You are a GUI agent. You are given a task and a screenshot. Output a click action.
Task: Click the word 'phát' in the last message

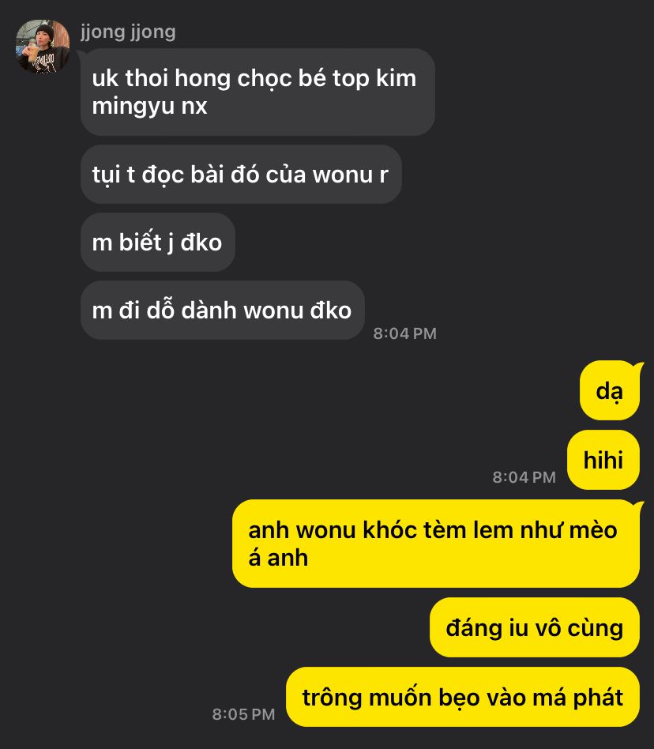coord(598,698)
